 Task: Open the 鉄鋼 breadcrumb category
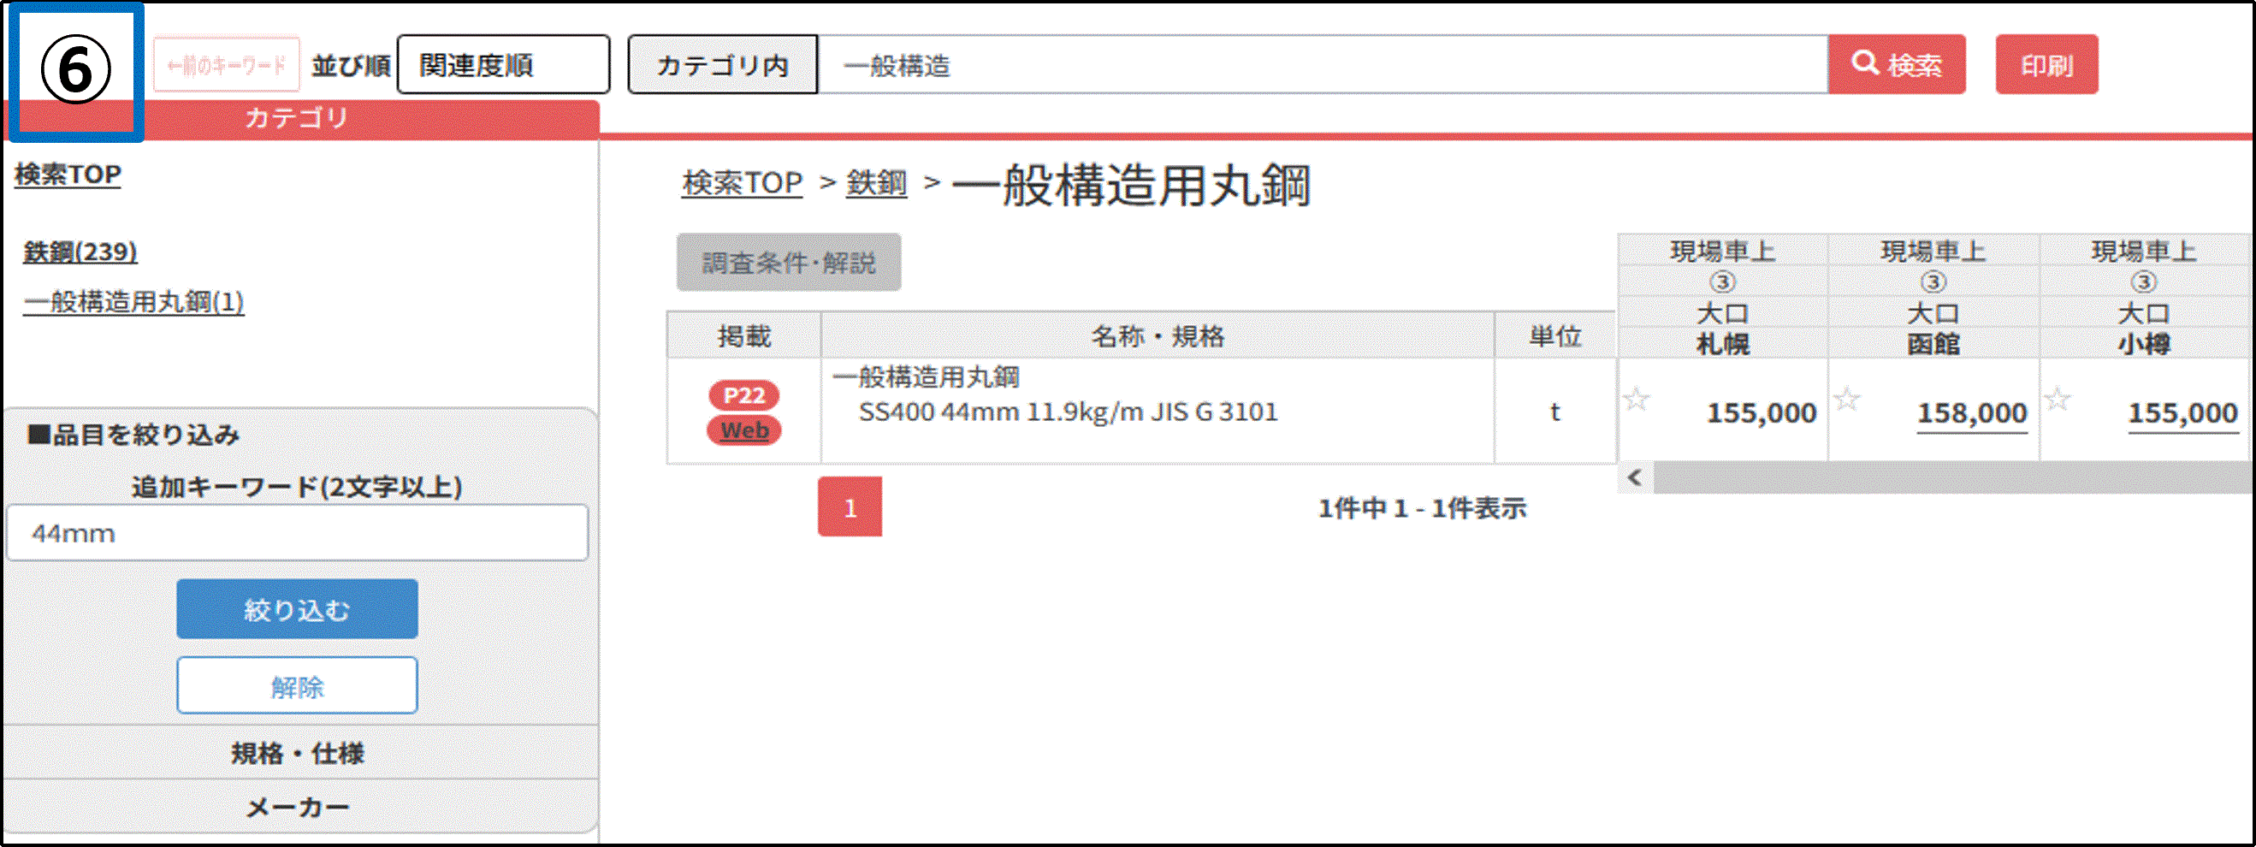coord(875,183)
